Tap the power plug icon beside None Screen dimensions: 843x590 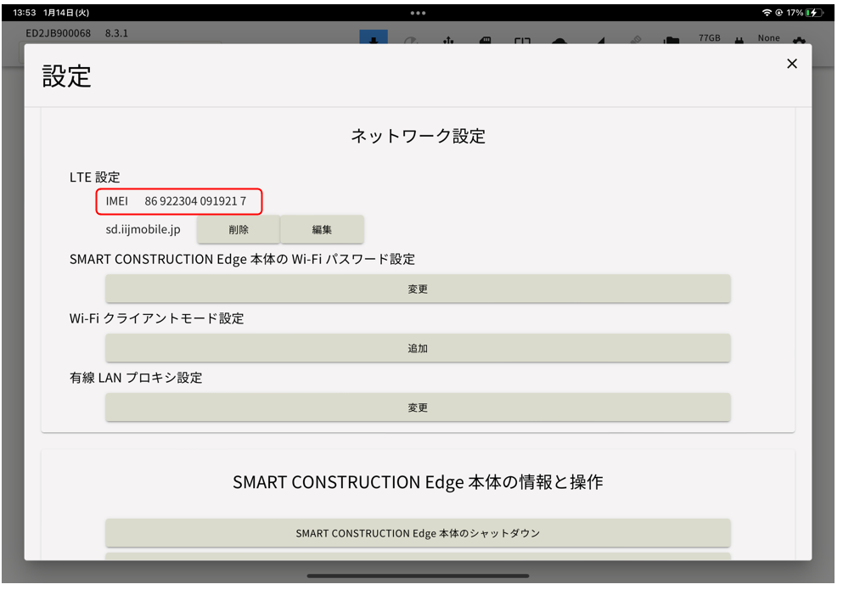coord(739,40)
